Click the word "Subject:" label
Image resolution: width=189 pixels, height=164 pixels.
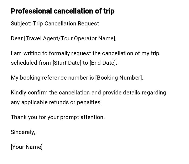tap(21, 24)
